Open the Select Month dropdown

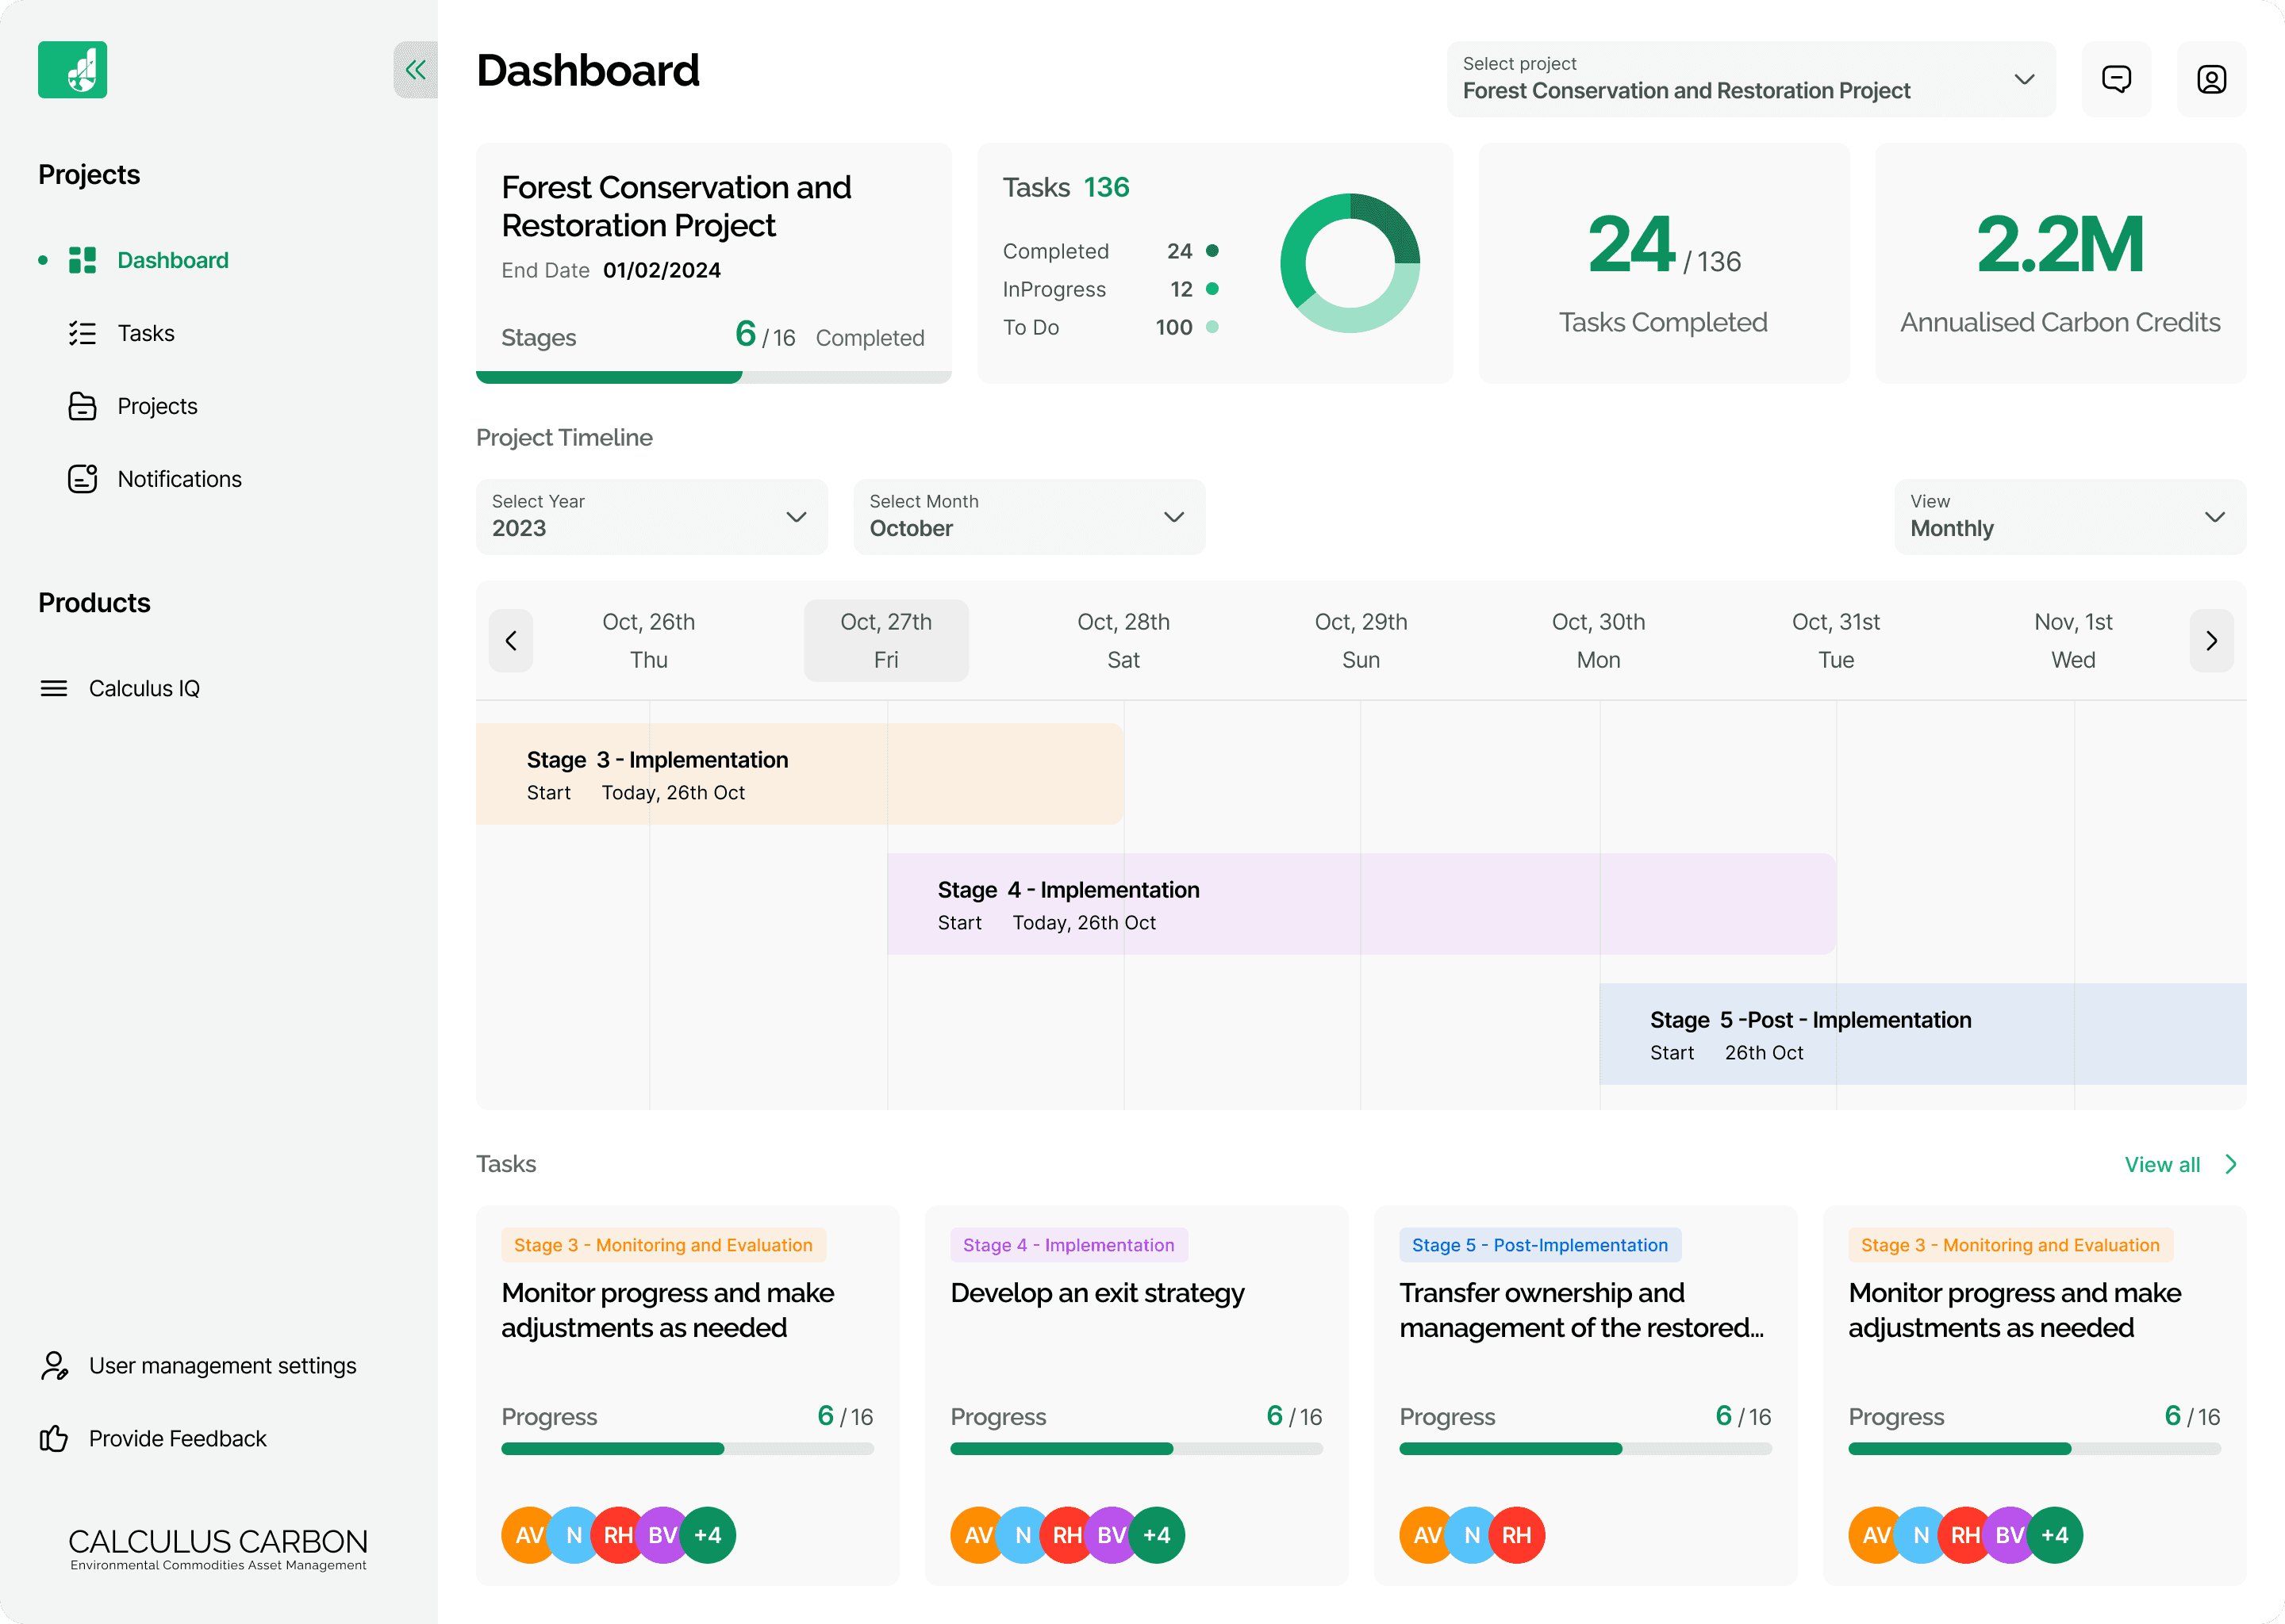click(1028, 517)
